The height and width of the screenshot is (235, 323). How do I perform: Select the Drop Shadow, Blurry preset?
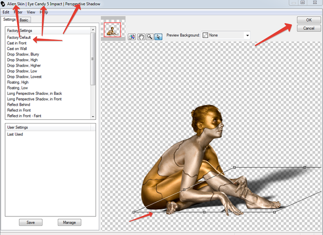[23, 54]
